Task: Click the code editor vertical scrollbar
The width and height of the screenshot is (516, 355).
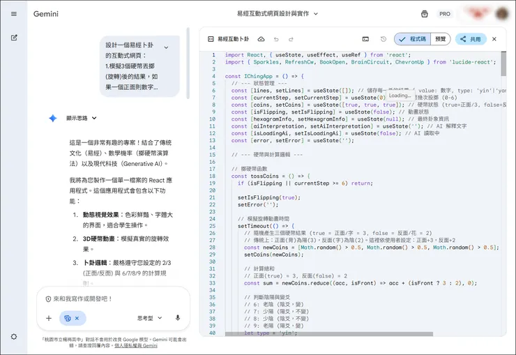Action: (503, 64)
